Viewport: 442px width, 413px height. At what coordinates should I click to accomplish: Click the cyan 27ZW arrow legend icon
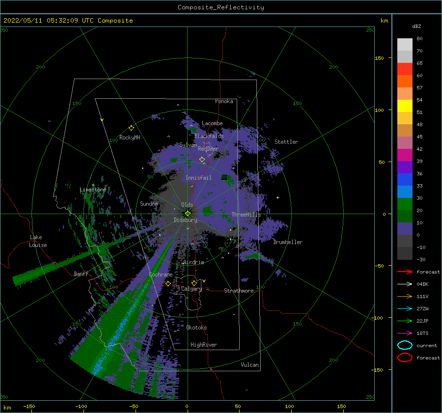click(x=405, y=308)
